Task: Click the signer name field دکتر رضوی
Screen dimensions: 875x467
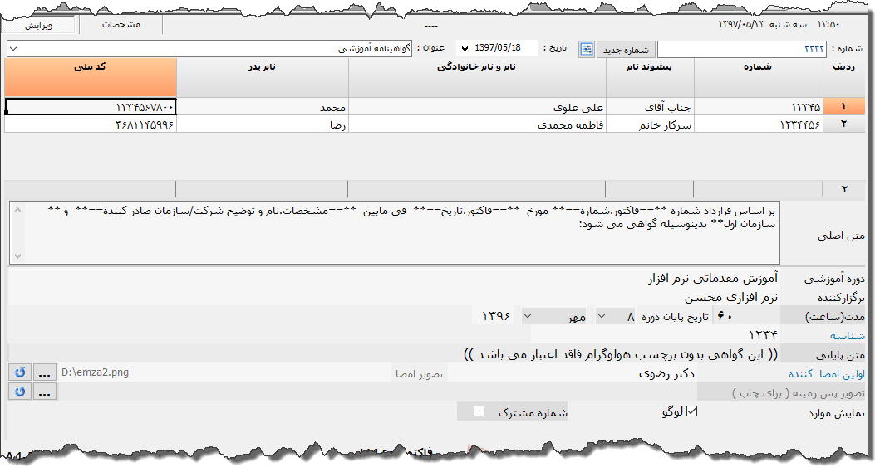Action: tap(573, 373)
